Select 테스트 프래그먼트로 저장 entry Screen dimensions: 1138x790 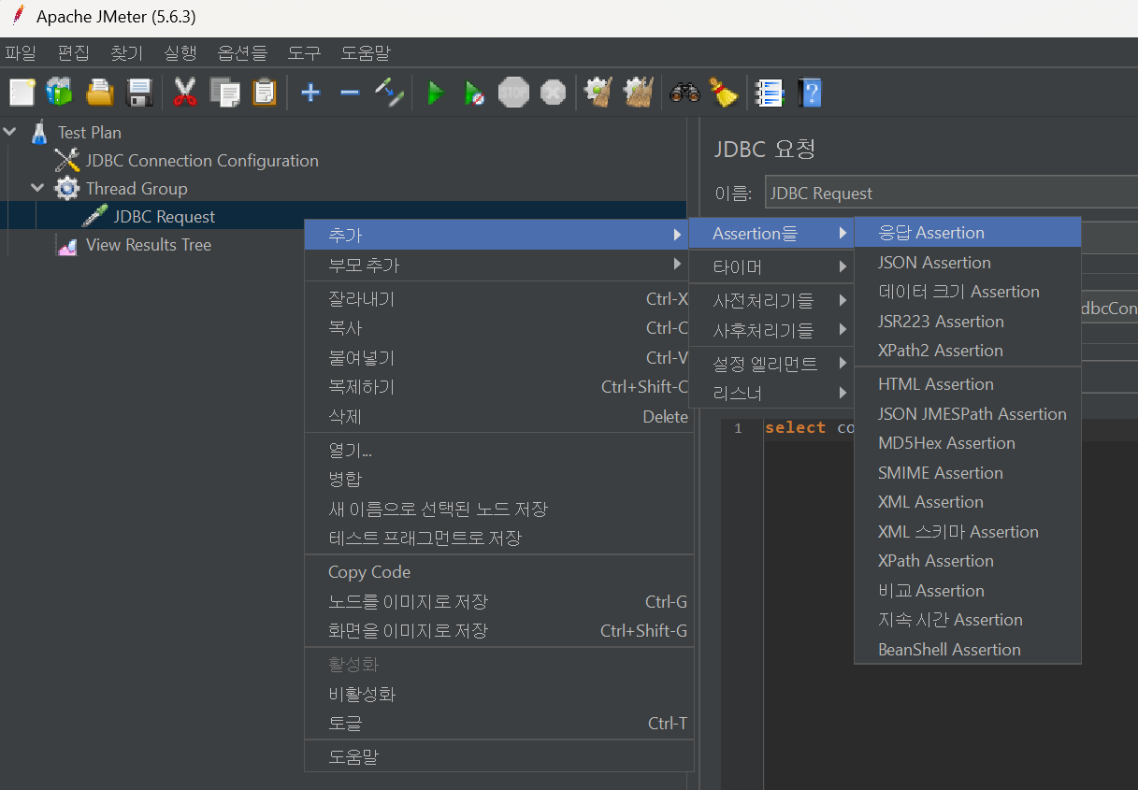[x=498, y=539]
